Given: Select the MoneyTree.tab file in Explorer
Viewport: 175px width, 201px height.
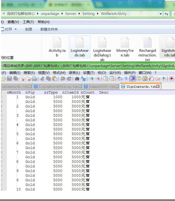Looking at the screenshot, I should click(x=125, y=47).
